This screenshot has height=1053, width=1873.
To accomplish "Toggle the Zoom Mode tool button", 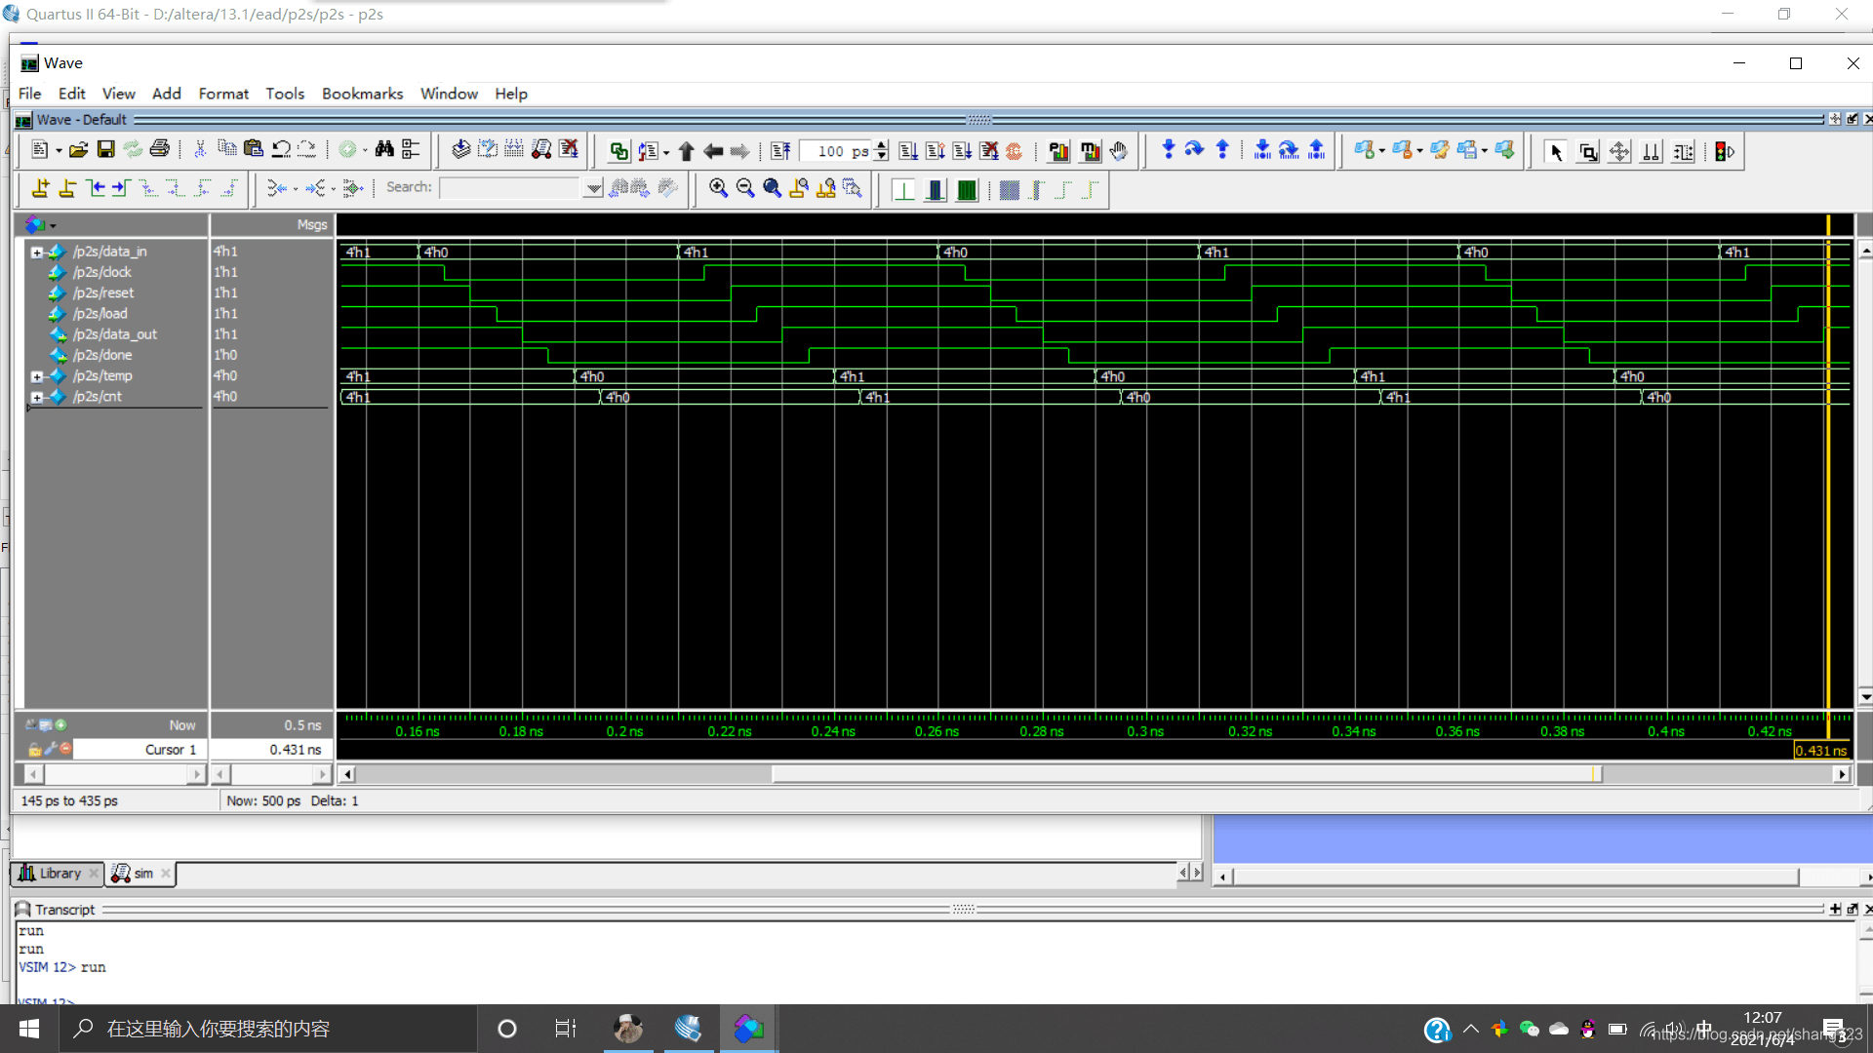I will click(1588, 152).
